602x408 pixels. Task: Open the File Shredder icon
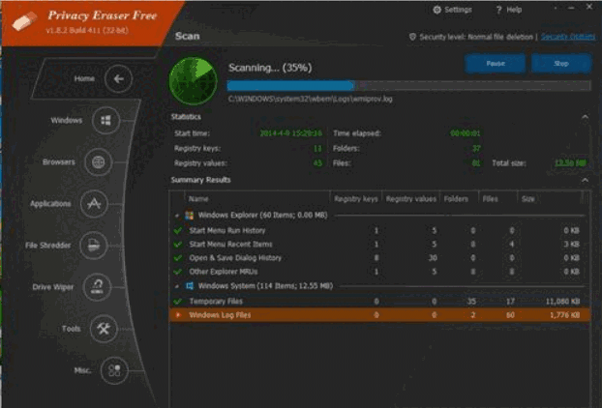[92, 246]
